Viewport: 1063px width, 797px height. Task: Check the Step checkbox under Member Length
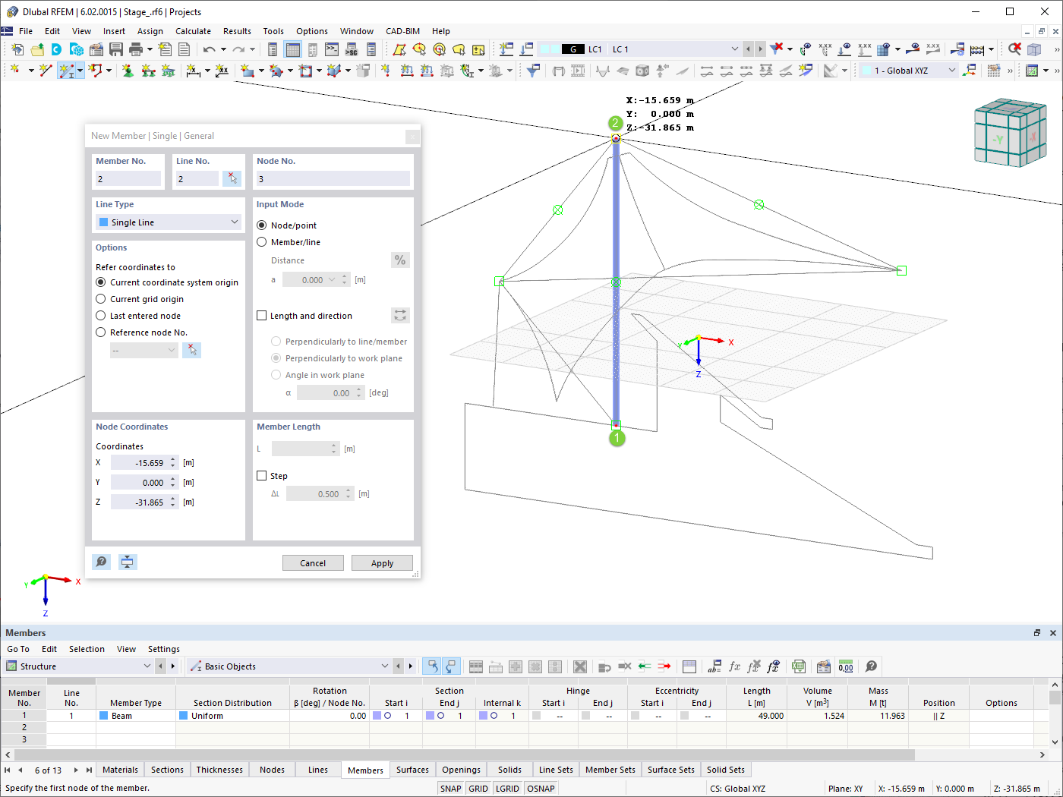pos(261,475)
